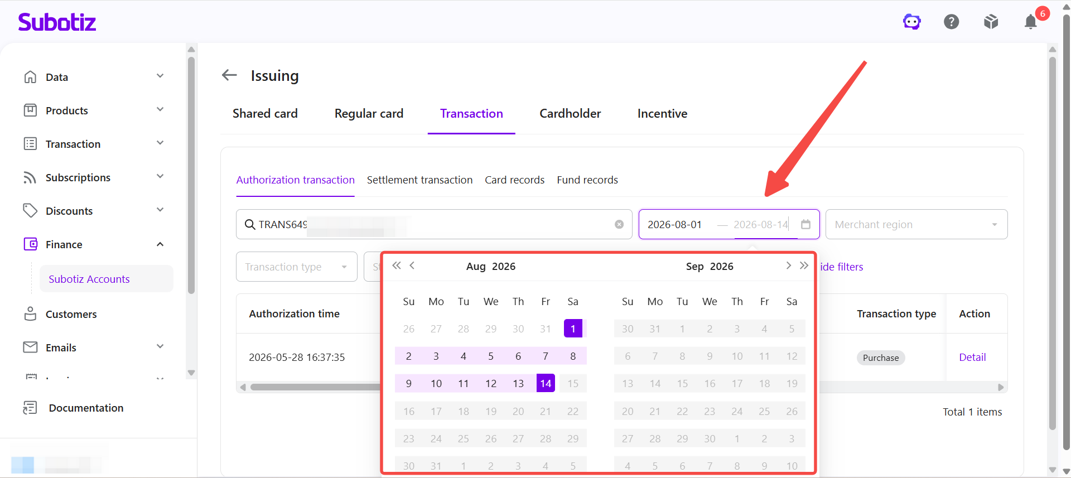The height and width of the screenshot is (478, 1071).
Task: Open Subotiz Accounts in sidebar
Action: [x=106, y=279]
